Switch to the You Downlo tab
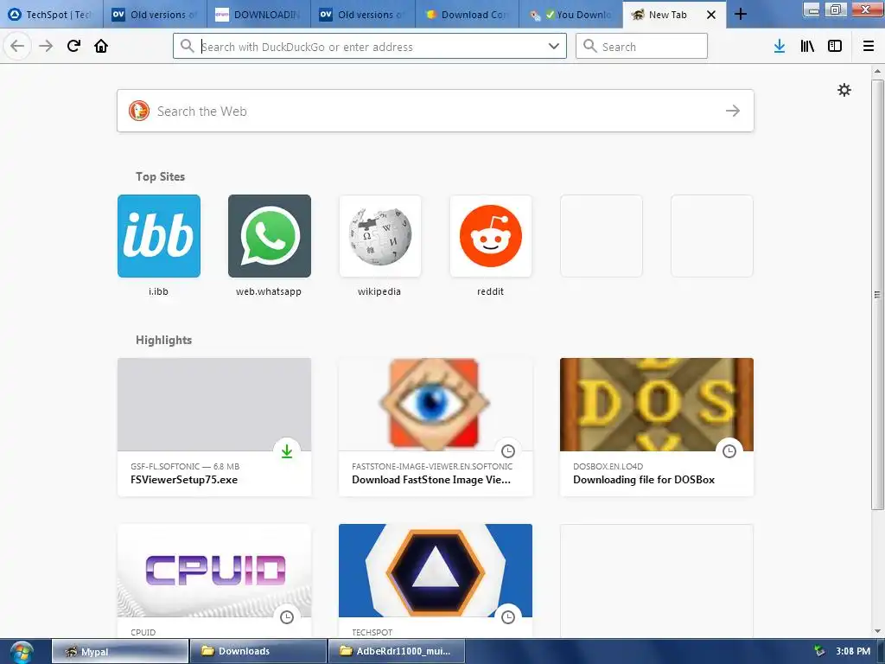 [570, 15]
